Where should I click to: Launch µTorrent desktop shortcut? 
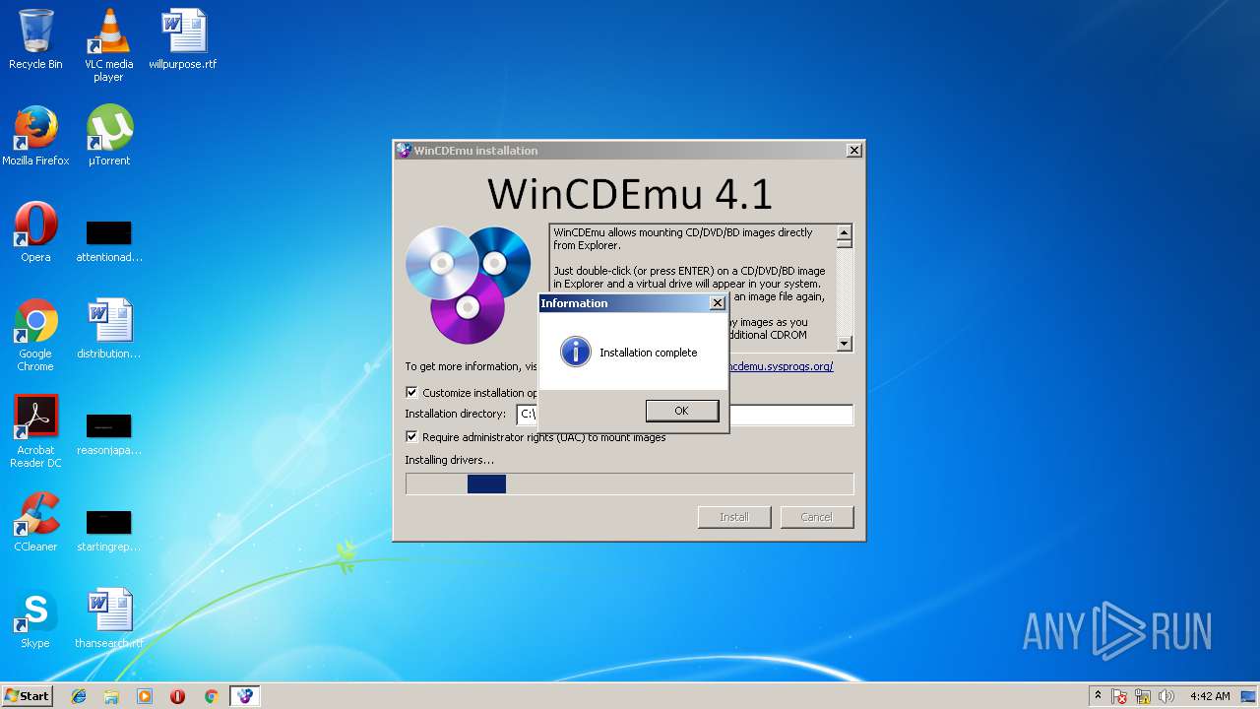[x=108, y=136]
